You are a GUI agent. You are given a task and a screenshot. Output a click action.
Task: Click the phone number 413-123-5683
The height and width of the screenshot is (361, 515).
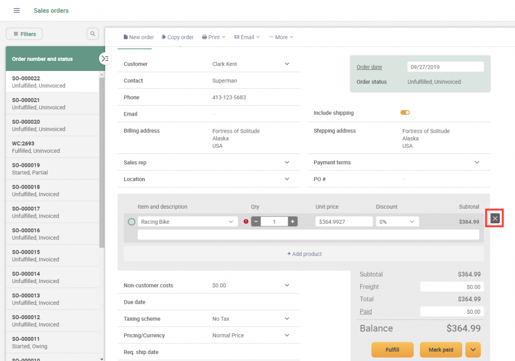pos(229,97)
